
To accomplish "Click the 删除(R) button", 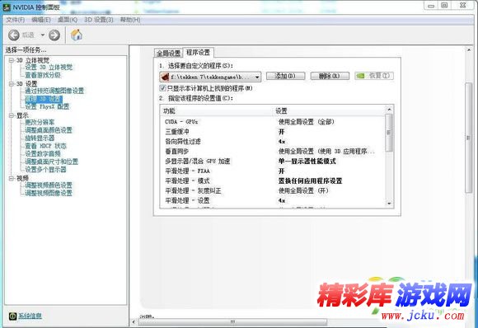I will (330, 76).
